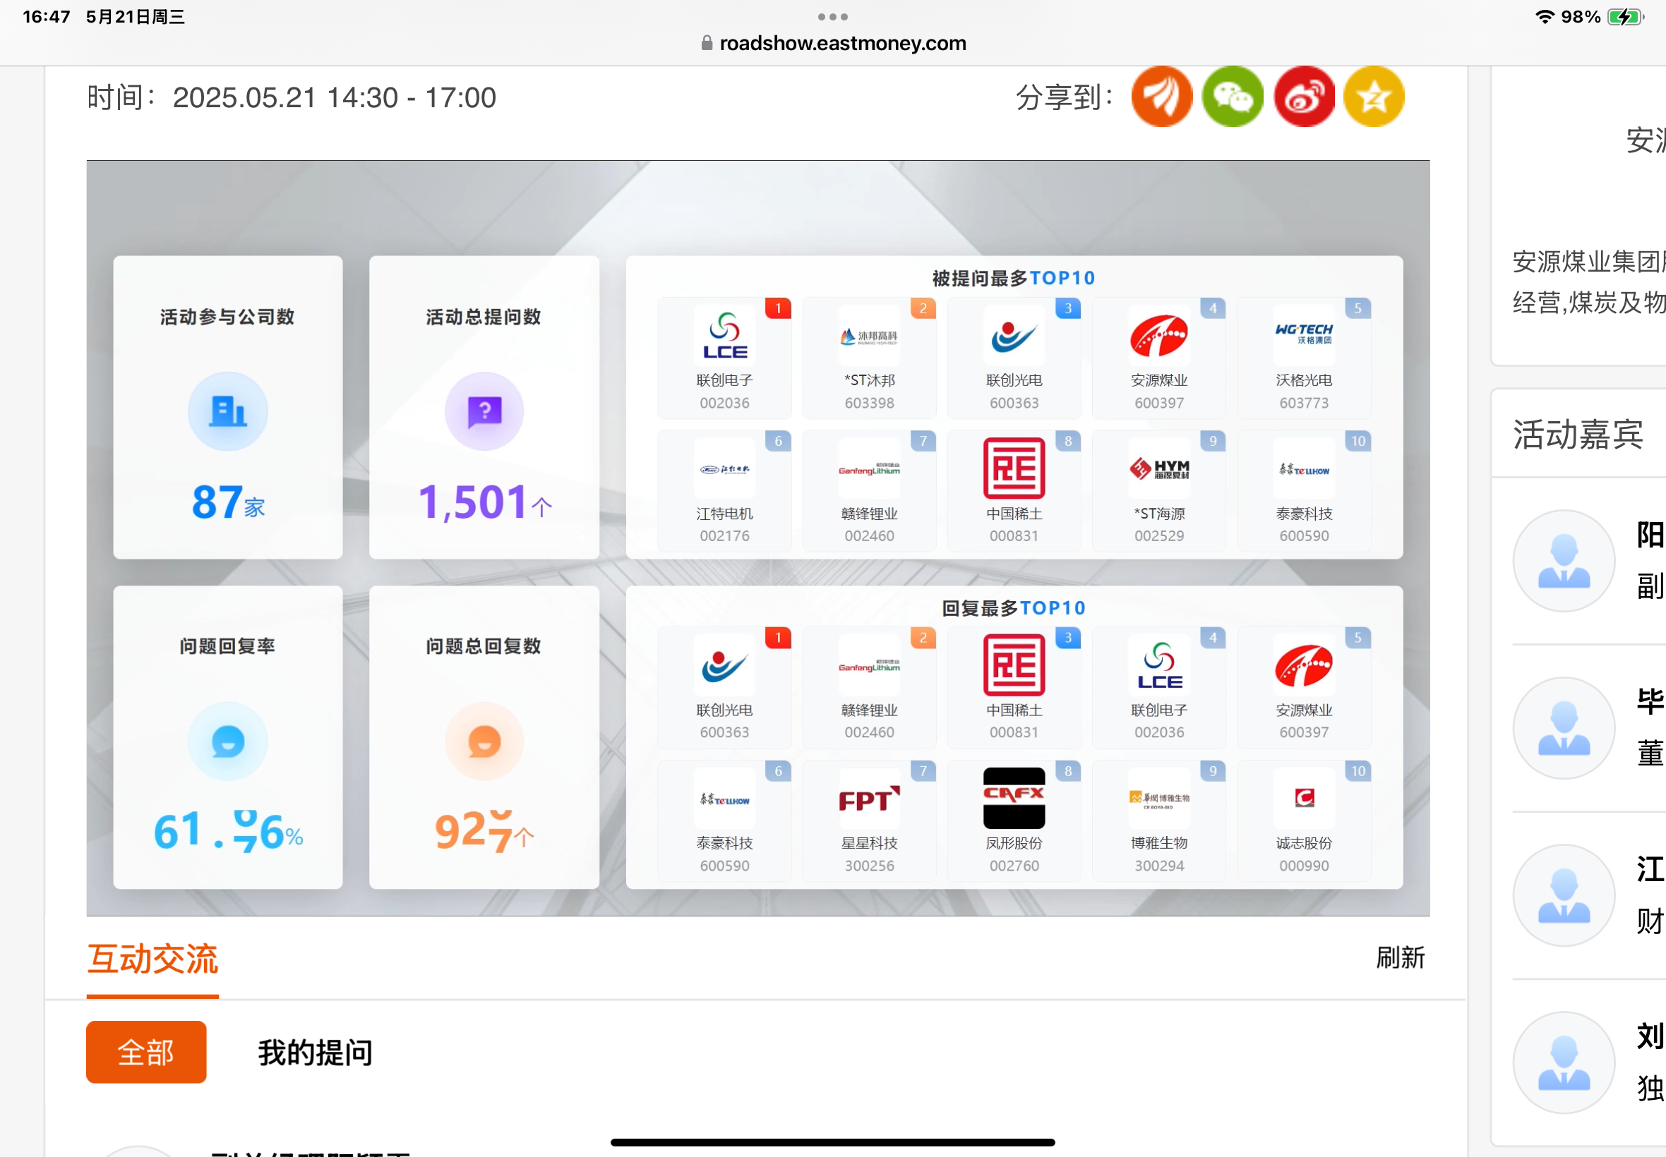Switch to 我的提问 tab
Viewport: 1666px width, 1157px height.
click(x=315, y=1052)
